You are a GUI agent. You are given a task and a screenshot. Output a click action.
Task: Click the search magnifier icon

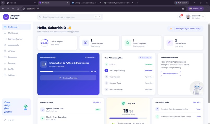40,17
